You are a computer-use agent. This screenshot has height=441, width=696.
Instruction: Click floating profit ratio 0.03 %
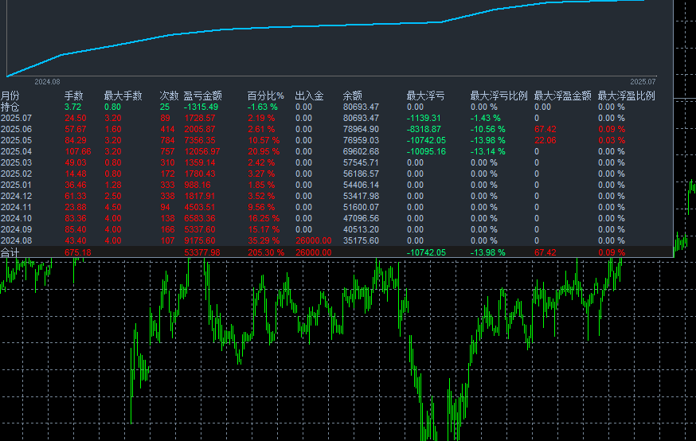click(x=612, y=141)
